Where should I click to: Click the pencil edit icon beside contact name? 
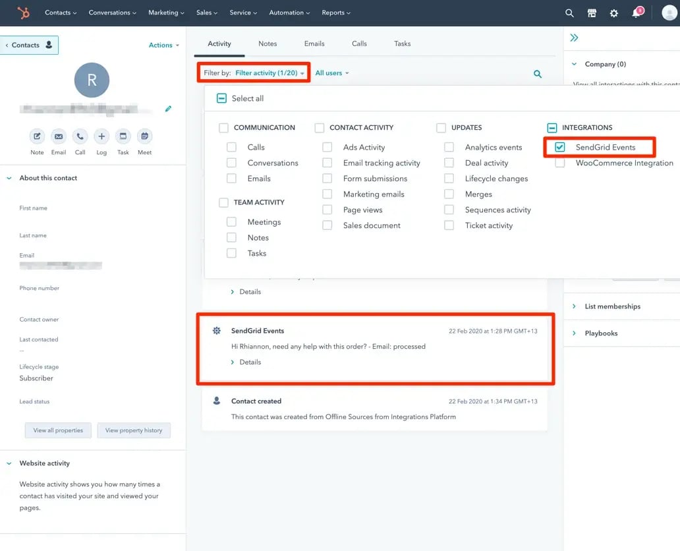pos(168,109)
